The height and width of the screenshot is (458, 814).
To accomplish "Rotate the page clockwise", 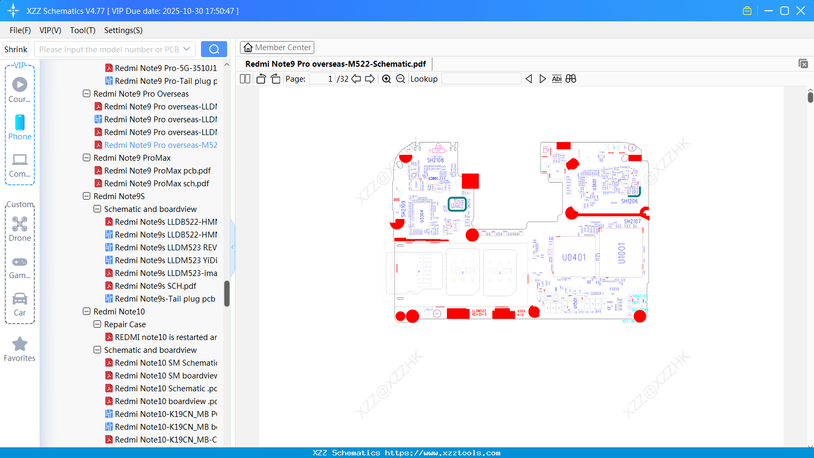I will pyautogui.click(x=275, y=79).
